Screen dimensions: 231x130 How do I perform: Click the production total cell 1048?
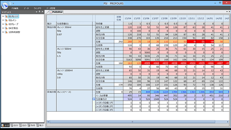pyautogui.click(x=155, y=99)
